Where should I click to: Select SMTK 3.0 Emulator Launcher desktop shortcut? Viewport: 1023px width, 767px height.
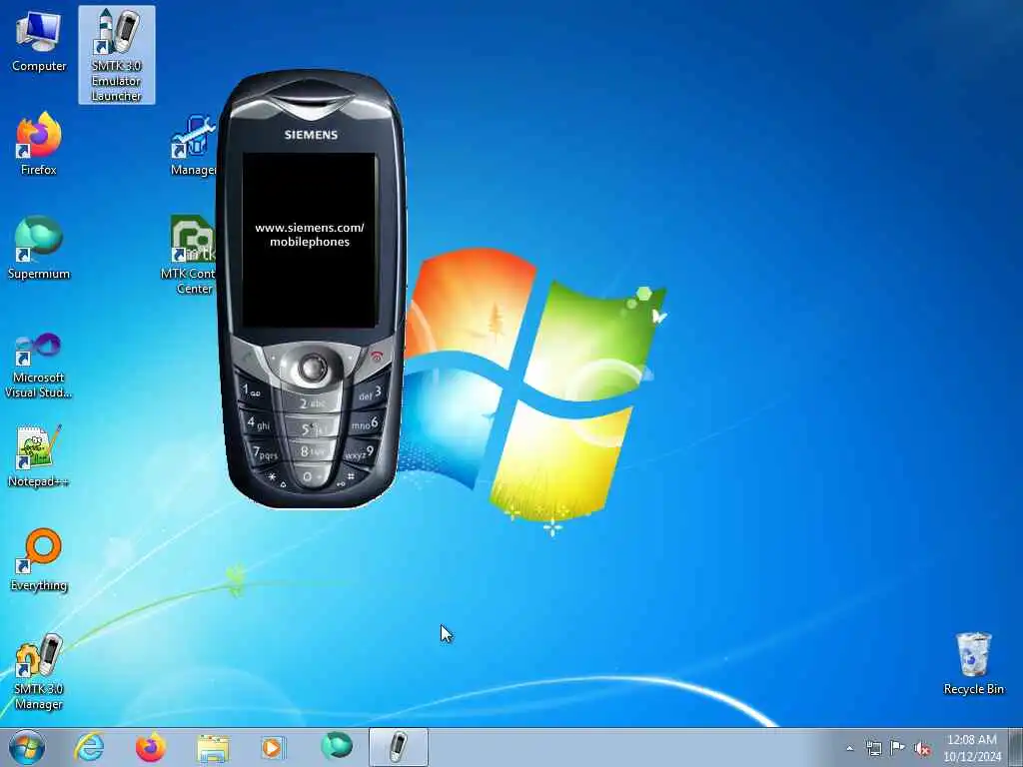[117, 55]
